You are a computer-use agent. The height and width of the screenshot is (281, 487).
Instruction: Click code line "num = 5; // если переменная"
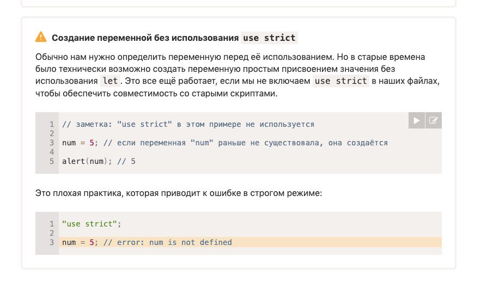(225, 143)
